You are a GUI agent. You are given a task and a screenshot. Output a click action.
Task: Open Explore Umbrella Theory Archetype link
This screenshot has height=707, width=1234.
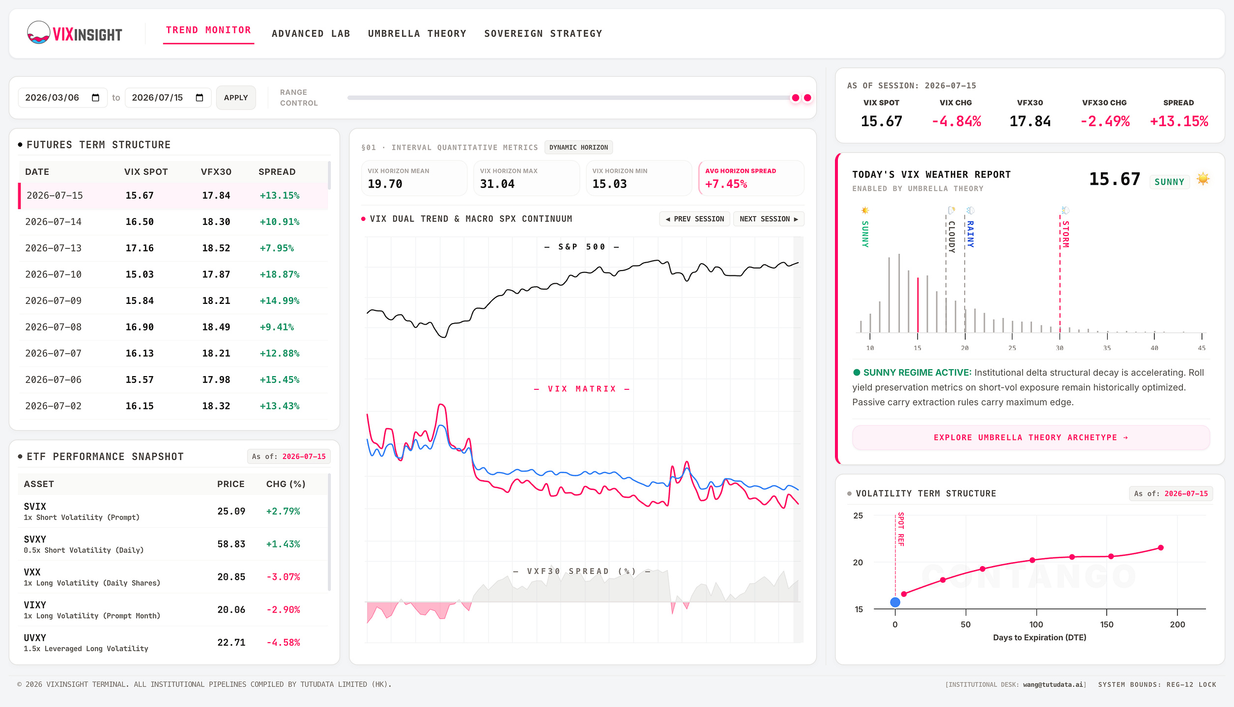pos(1031,437)
